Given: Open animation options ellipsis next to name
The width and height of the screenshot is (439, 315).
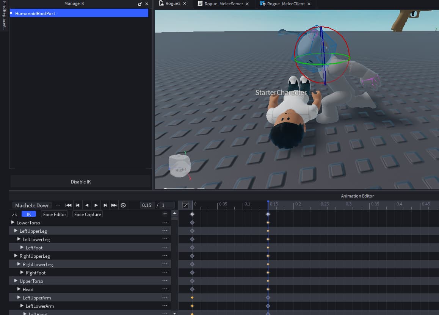Looking at the screenshot, I should click(58, 205).
